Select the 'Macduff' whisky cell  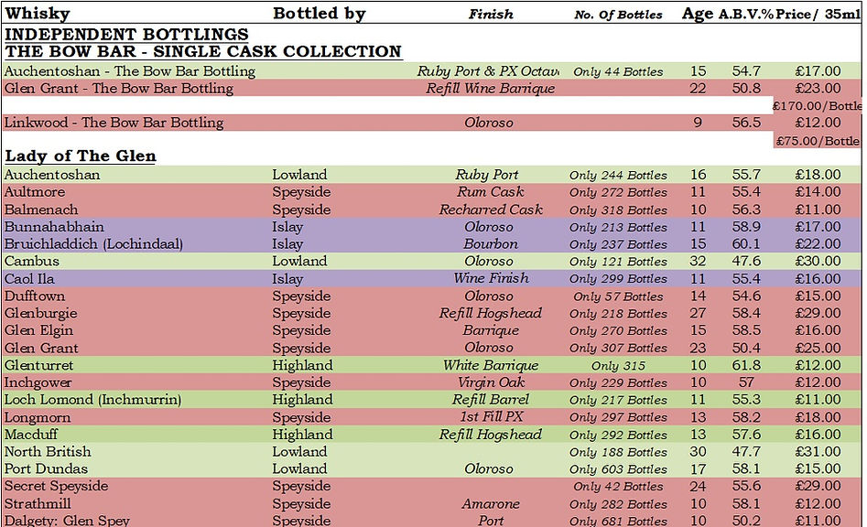click(x=31, y=435)
